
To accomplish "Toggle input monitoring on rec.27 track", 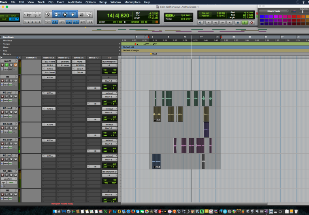I will pos(7,65).
